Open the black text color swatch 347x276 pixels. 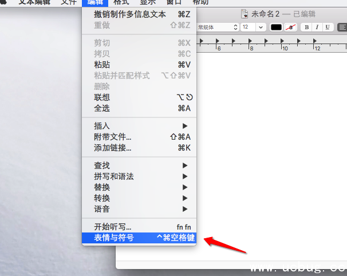click(276, 27)
